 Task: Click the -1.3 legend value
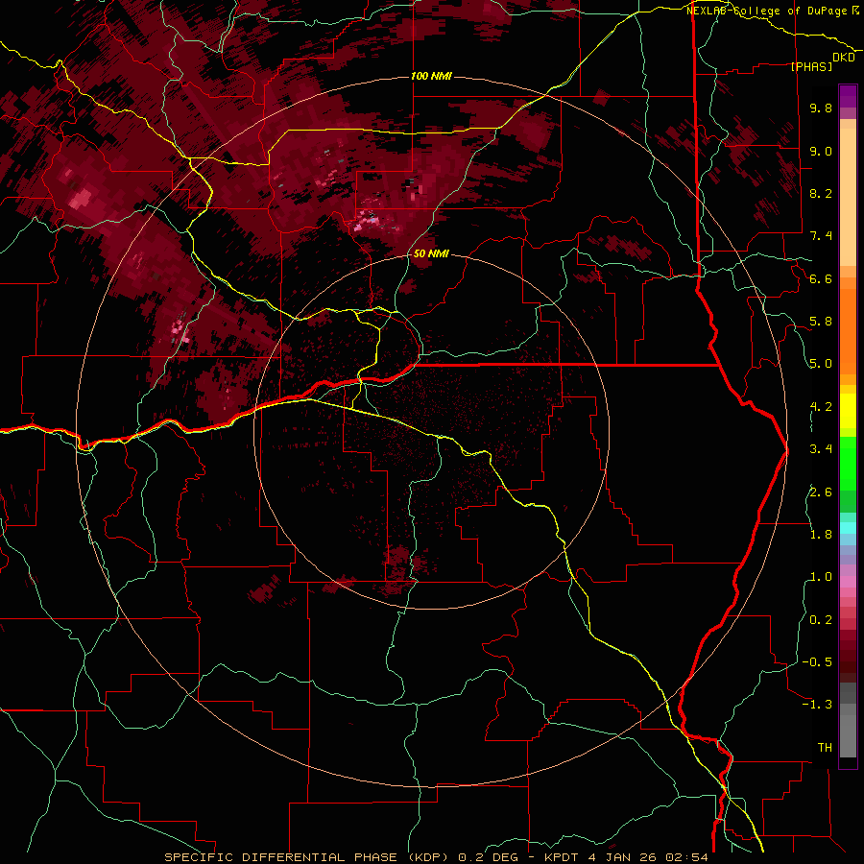tap(817, 705)
